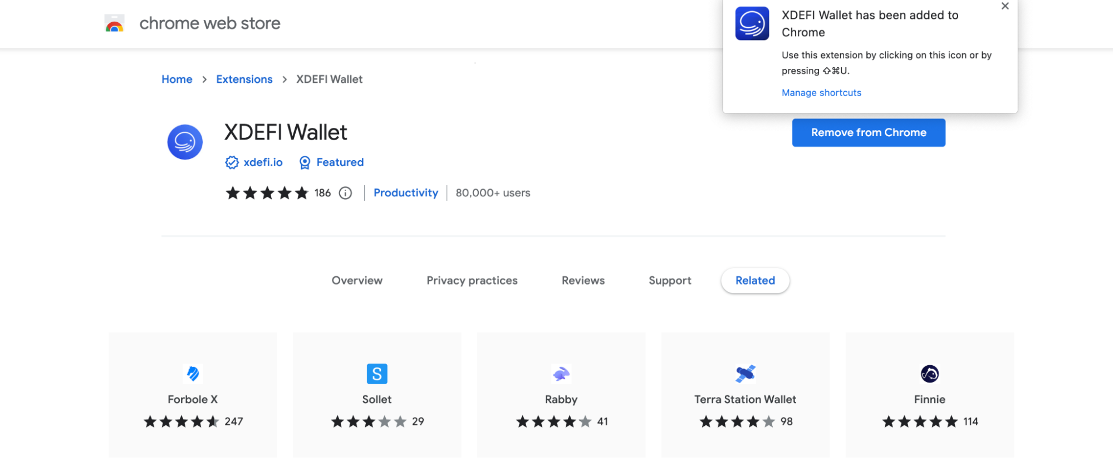Click the Terra Station Wallet satellite icon
Viewport: 1113px width, 462px height.
point(745,374)
